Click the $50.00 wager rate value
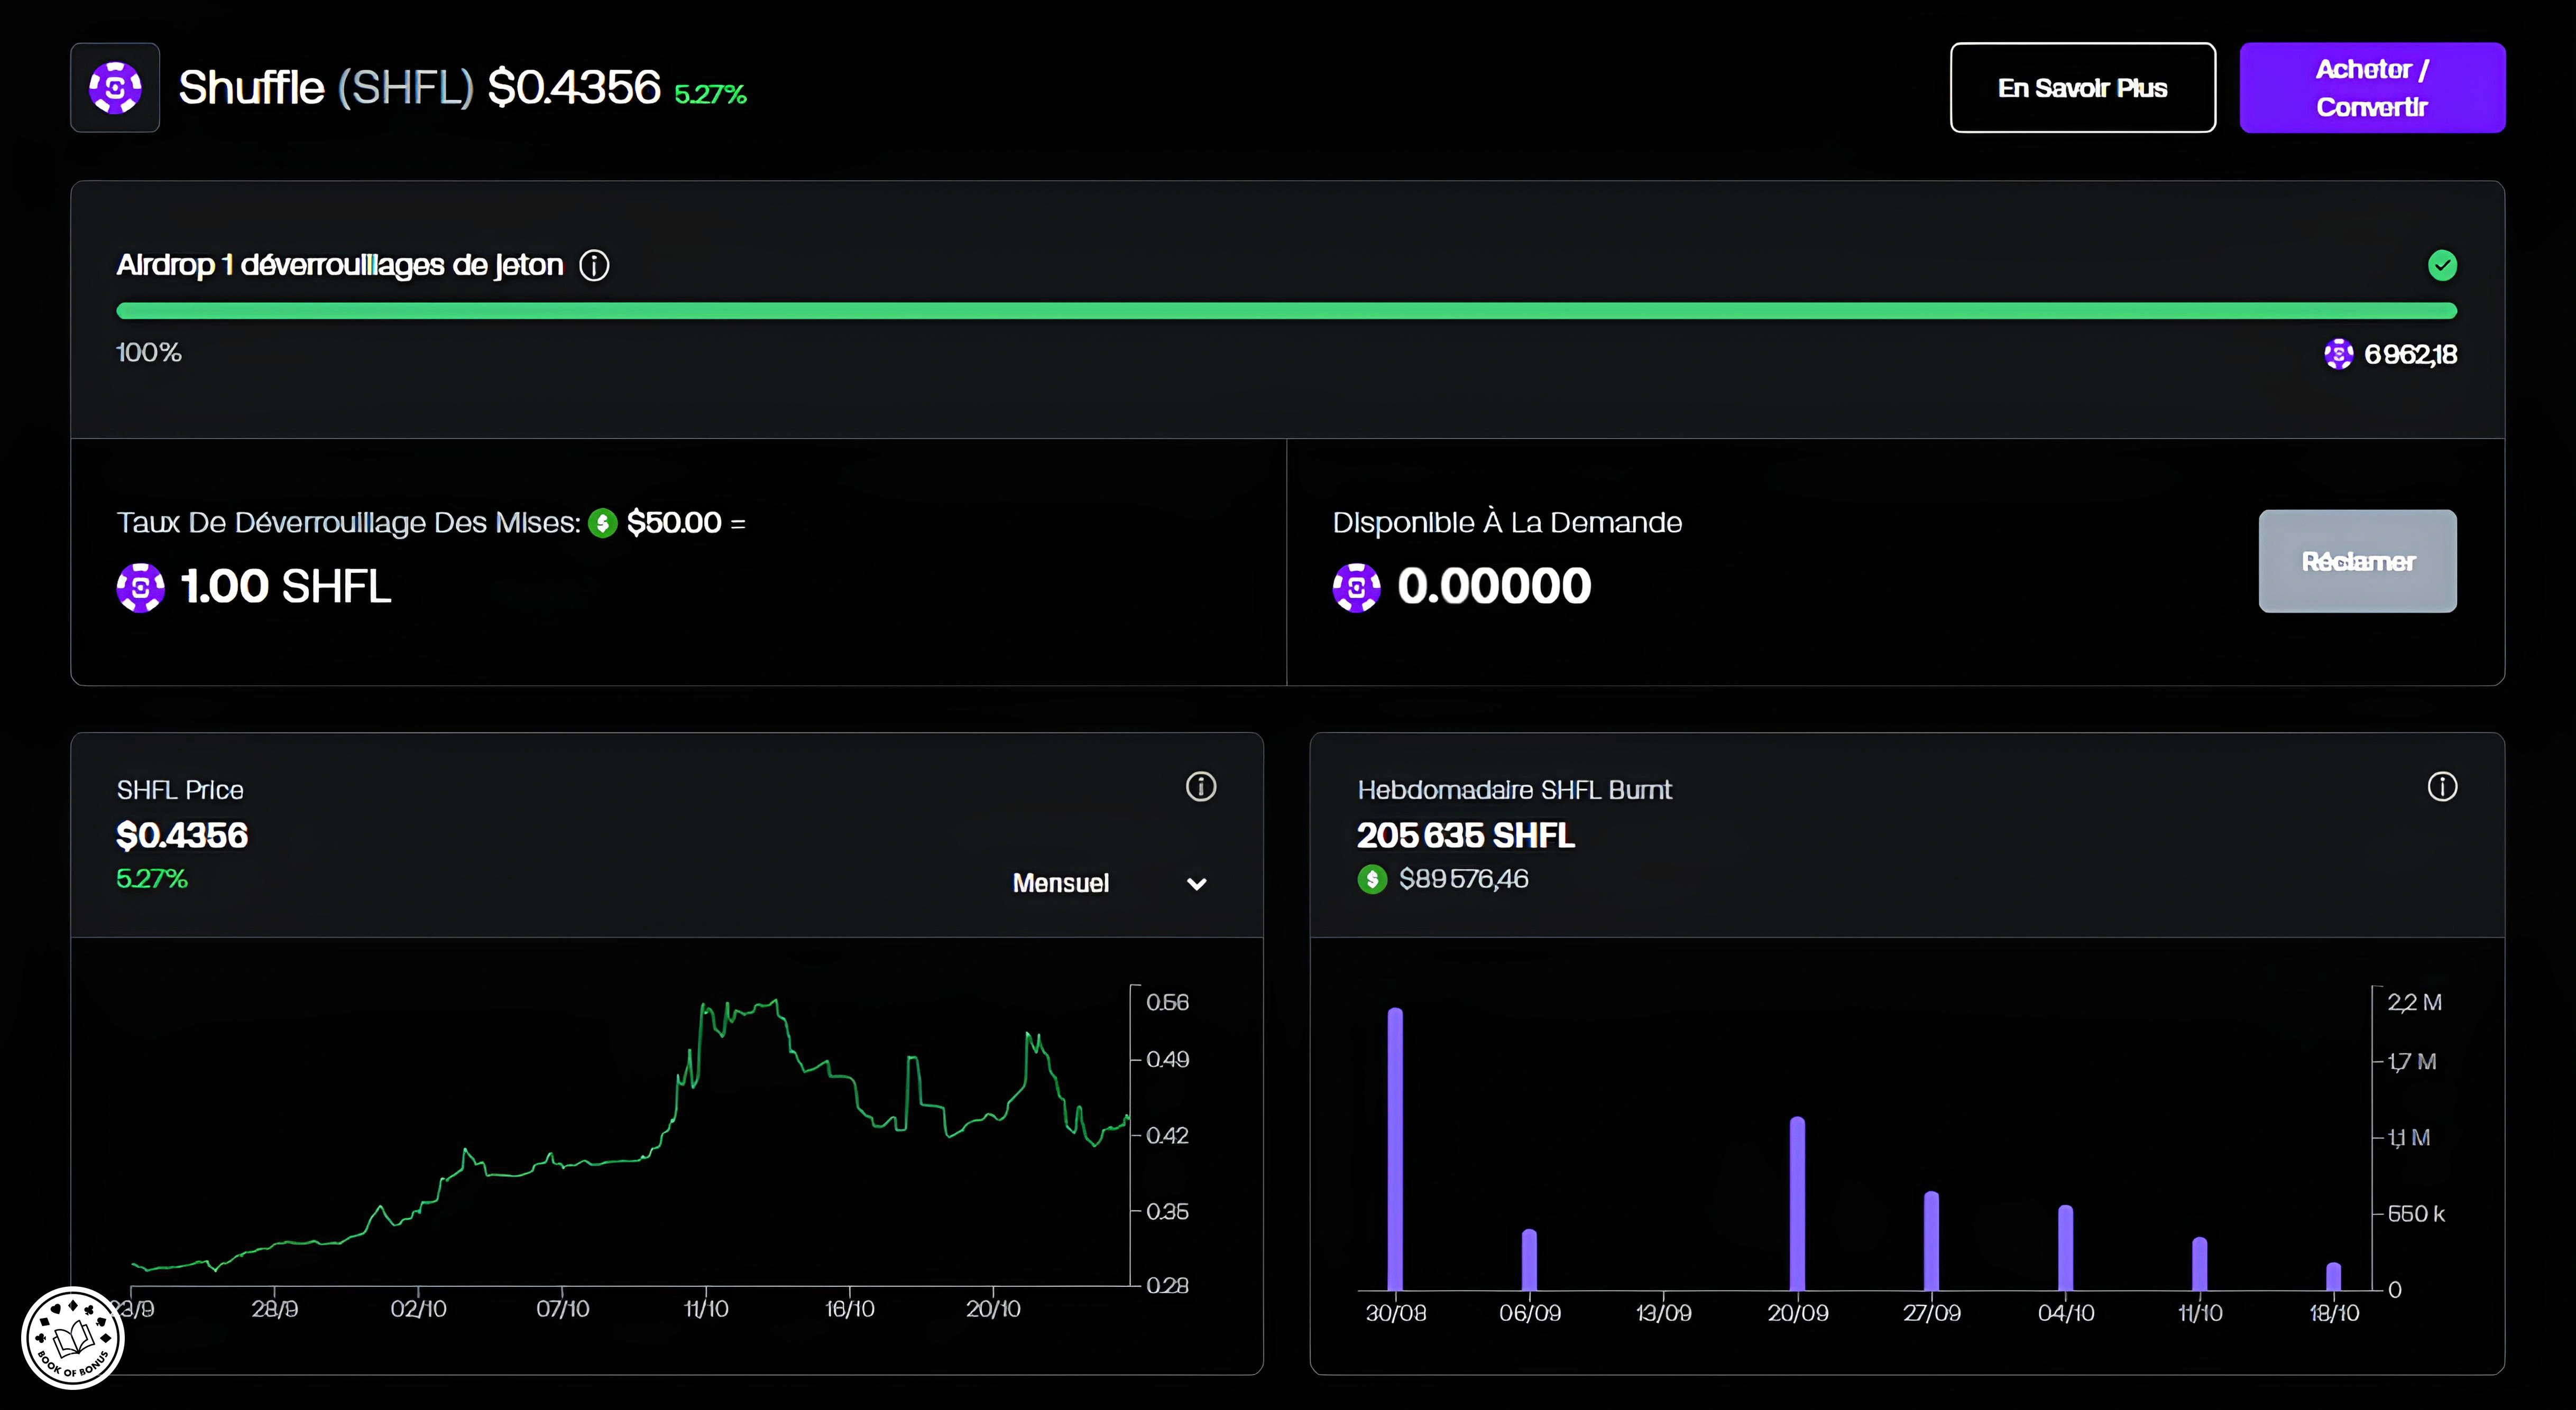This screenshot has height=1410, width=2576. tap(674, 523)
